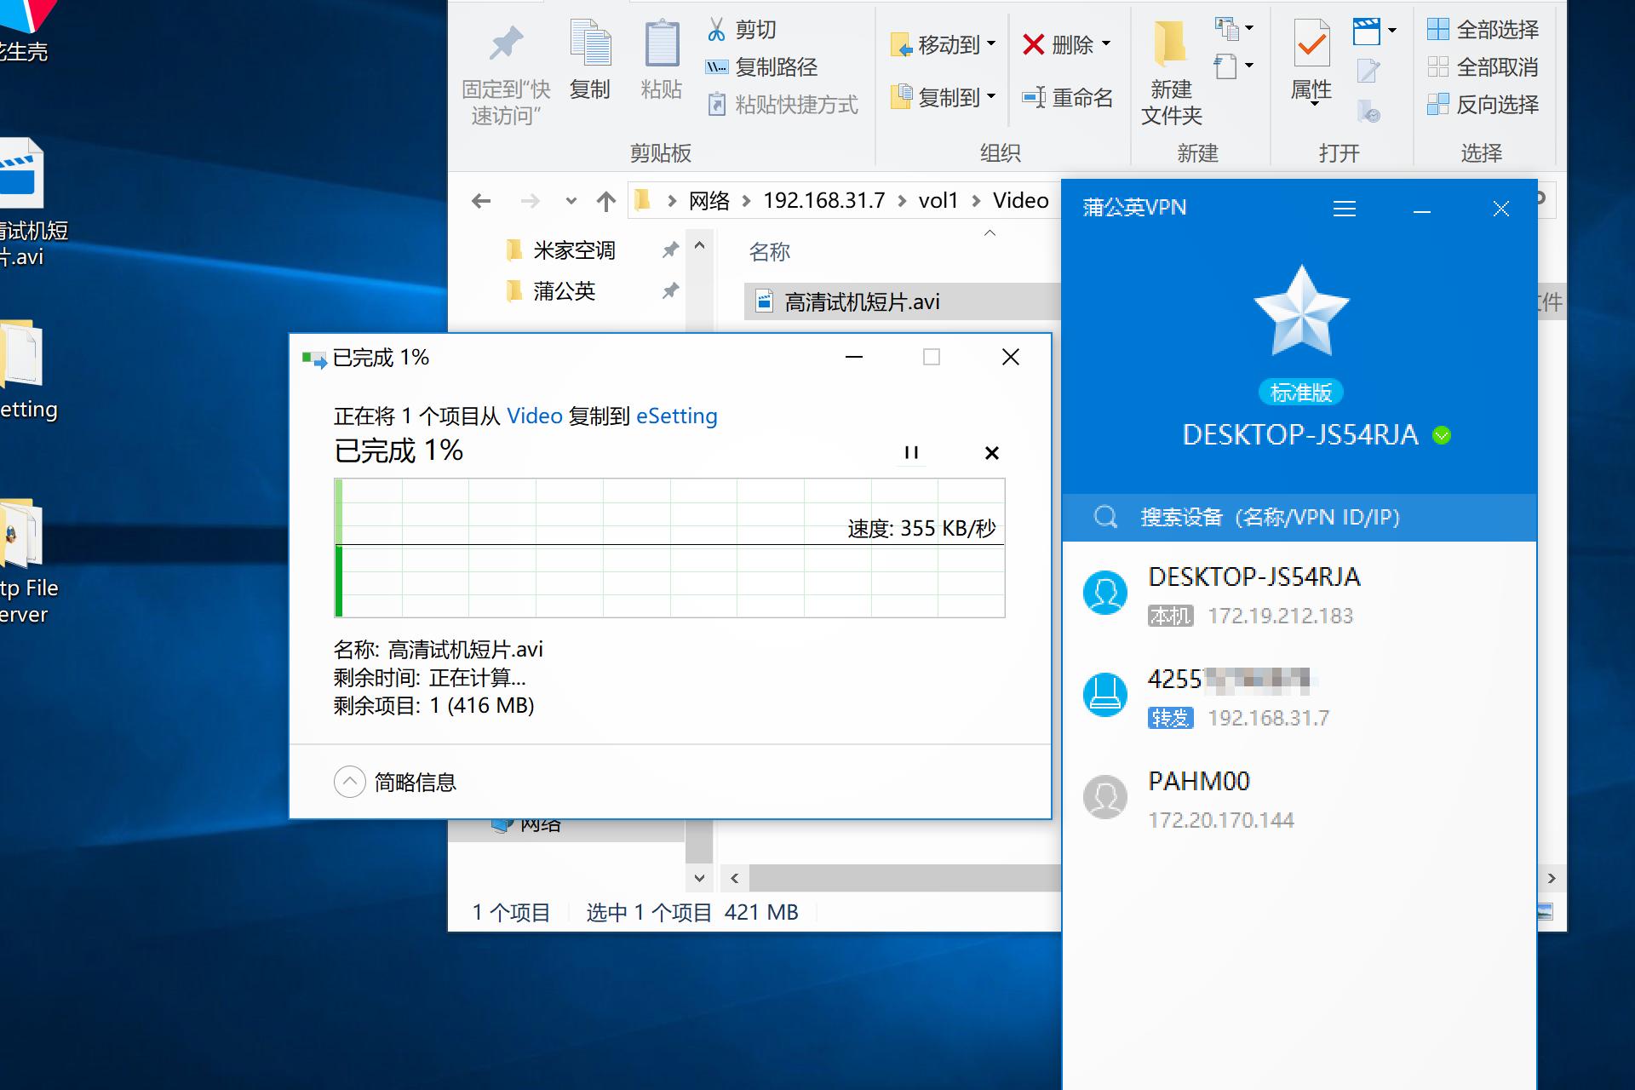This screenshot has width=1635, height=1090.
Task: Click the copy progress graph
Action: tap(670, 548)
